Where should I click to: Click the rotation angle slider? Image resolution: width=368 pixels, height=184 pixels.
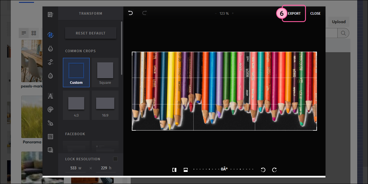[224, 169]
